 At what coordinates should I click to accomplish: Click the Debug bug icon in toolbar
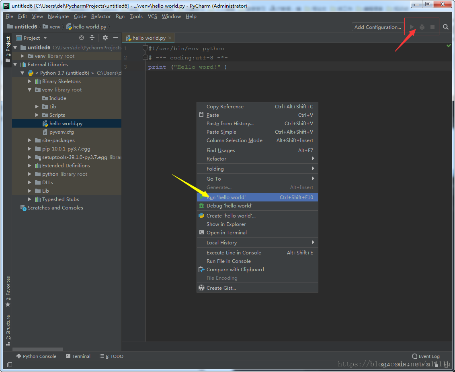422,27
